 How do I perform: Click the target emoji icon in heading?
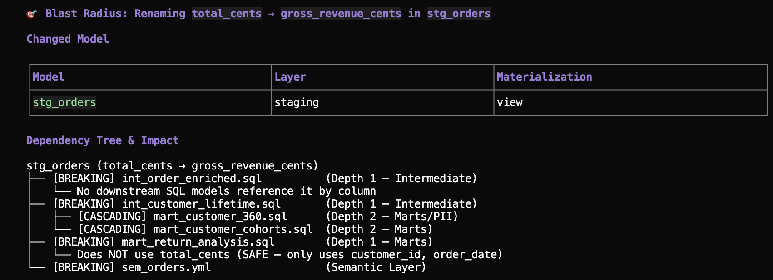pyautogui.click(x=31, y=14)
